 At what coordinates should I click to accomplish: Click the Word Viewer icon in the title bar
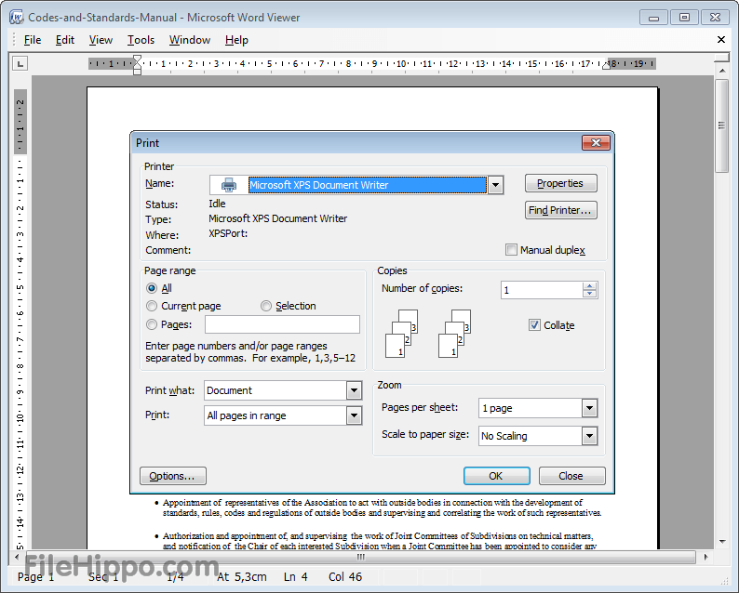tap(17, 18)
